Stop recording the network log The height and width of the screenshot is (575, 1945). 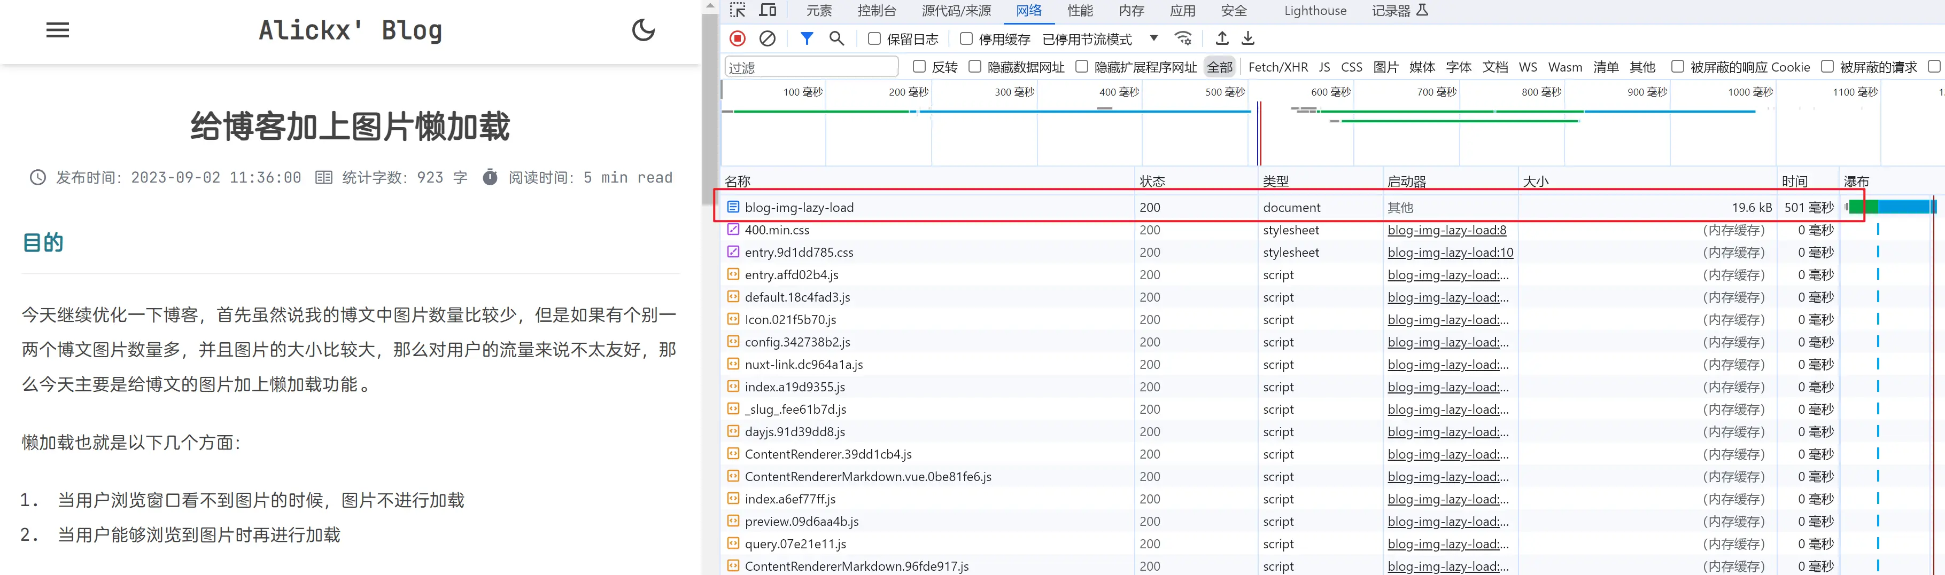[738, 38]
